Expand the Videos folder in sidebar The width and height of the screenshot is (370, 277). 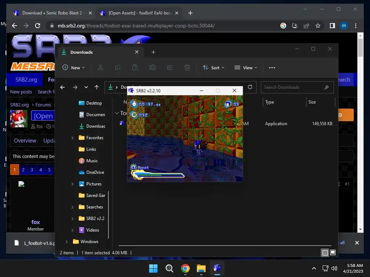tap(72, 230)
